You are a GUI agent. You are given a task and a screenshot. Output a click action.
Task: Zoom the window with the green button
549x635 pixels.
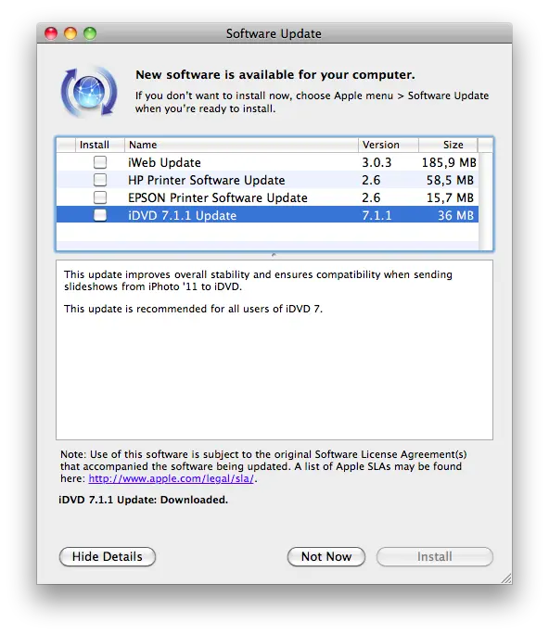(90, 33)
